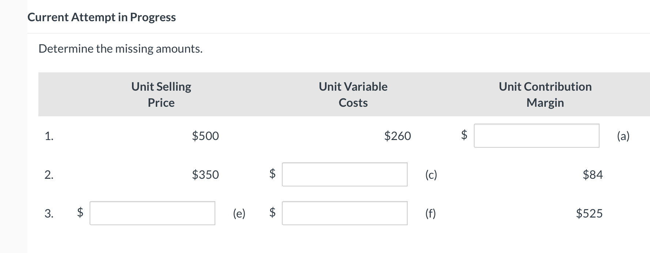Click the unit variable costs (c) input box

pos(344,174)
